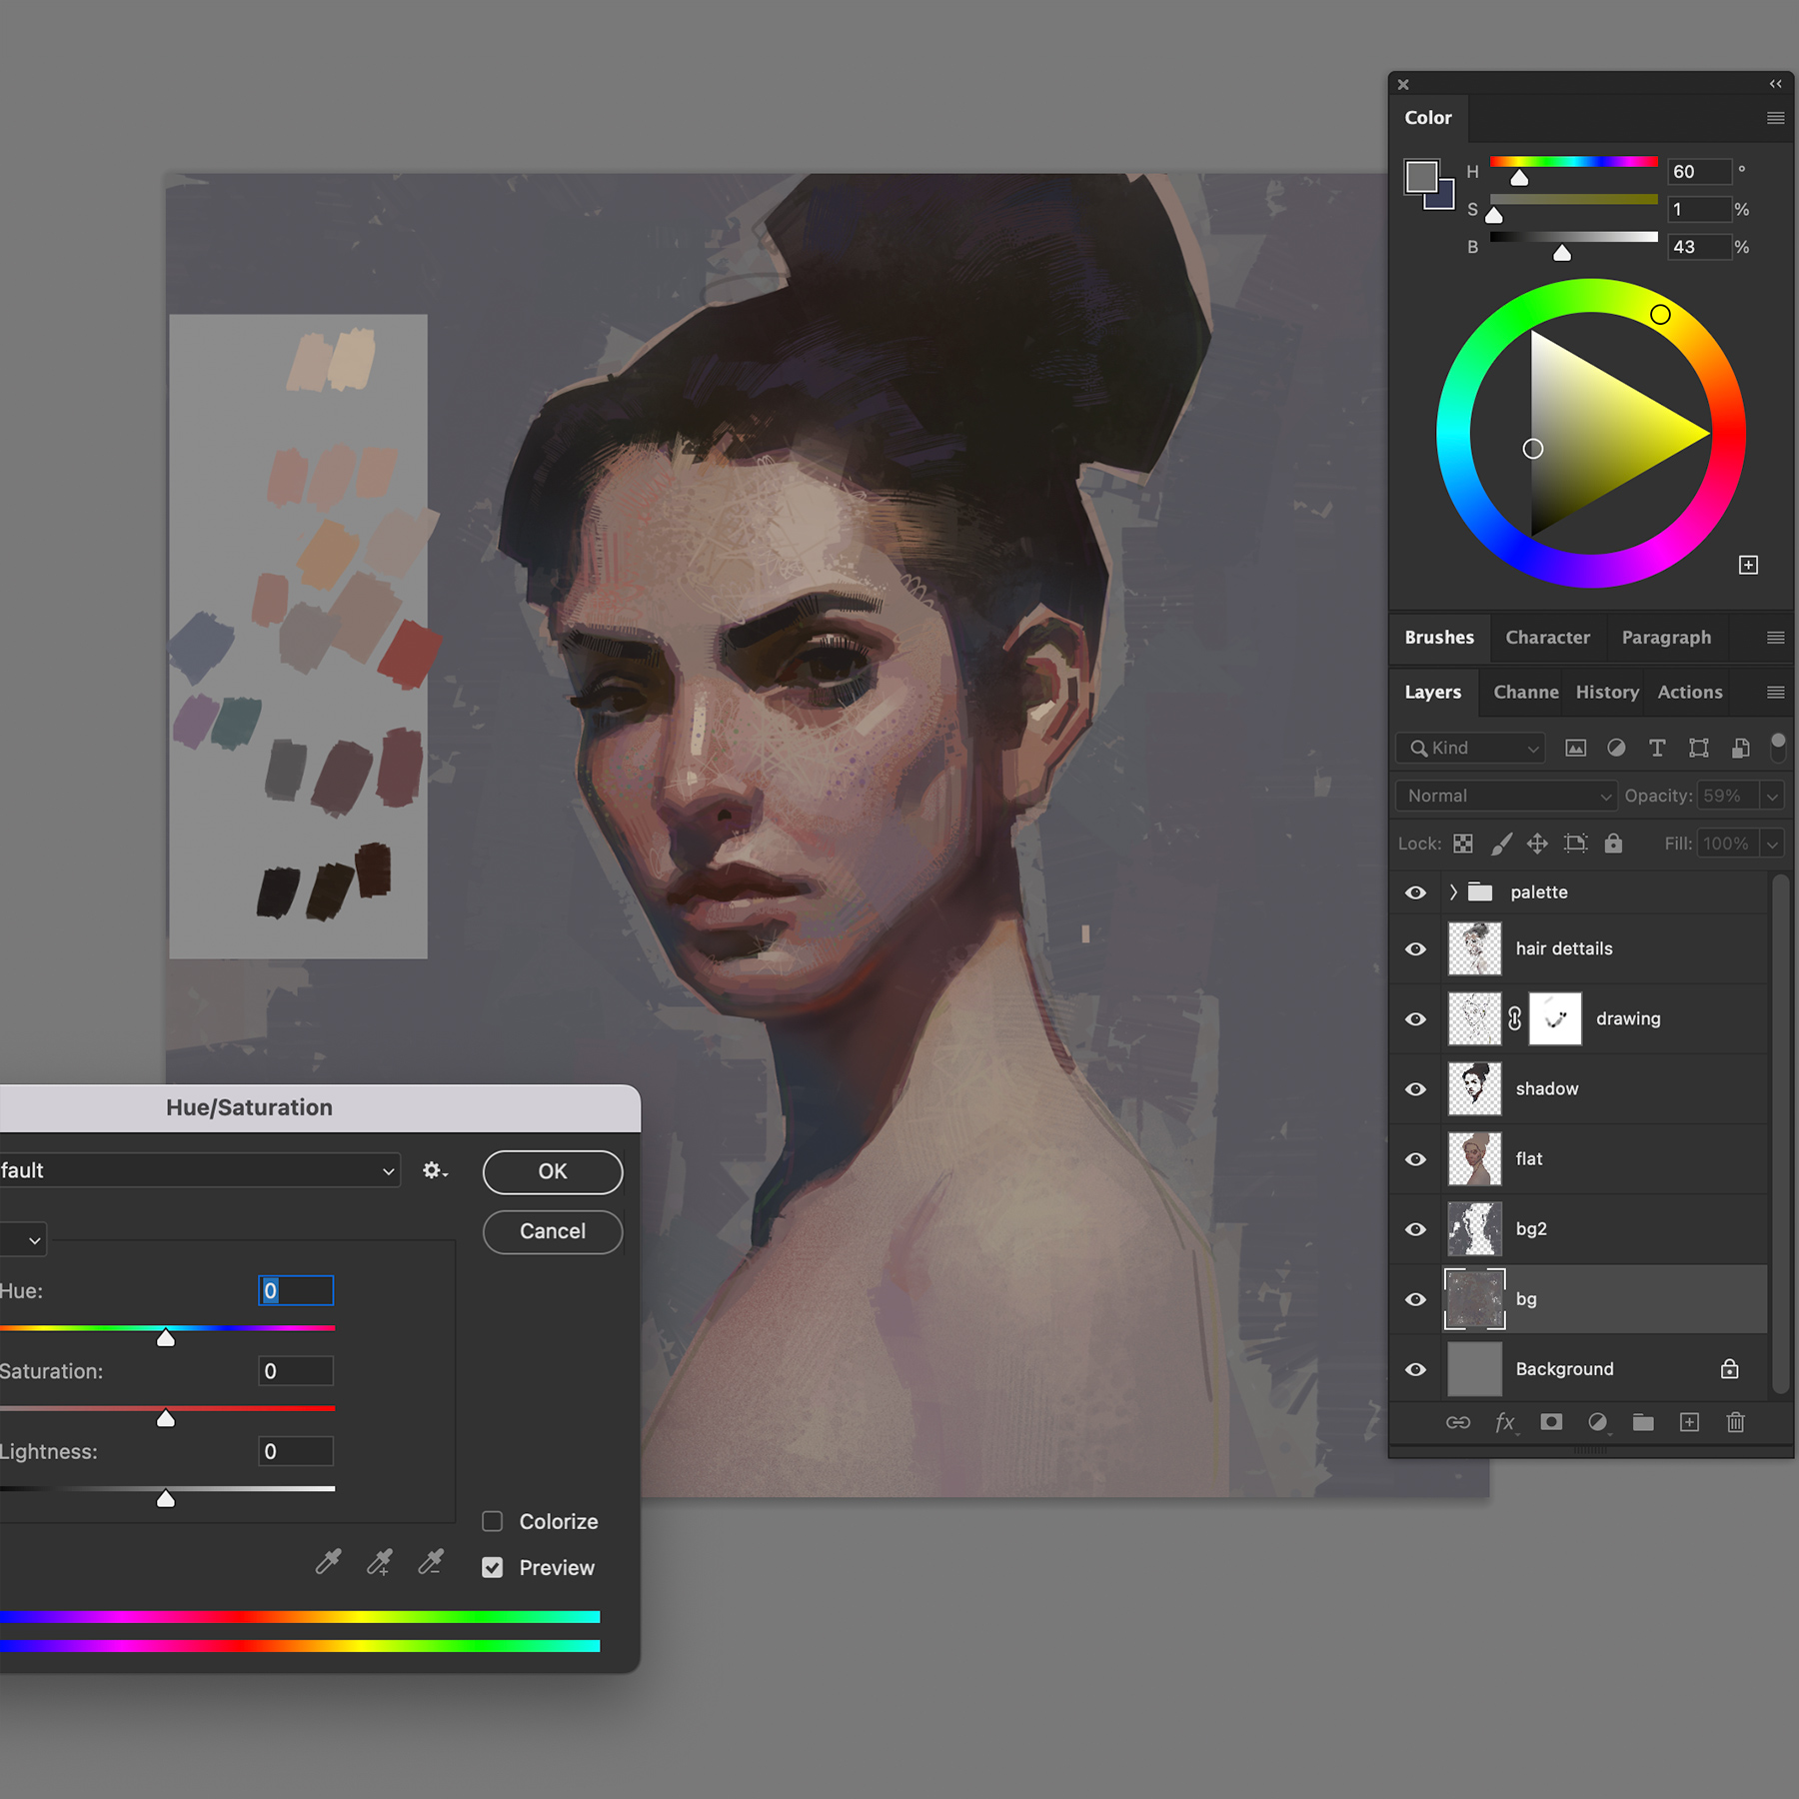Click the drawing layer mask thumbnail
Image resolution: width=1799 pixels, height=1799 pixels.
click(1555, 1018)
